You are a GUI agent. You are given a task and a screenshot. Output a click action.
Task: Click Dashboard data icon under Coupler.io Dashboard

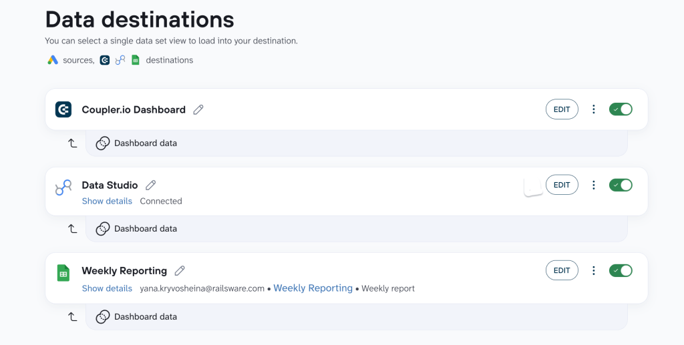click(102, 143)
